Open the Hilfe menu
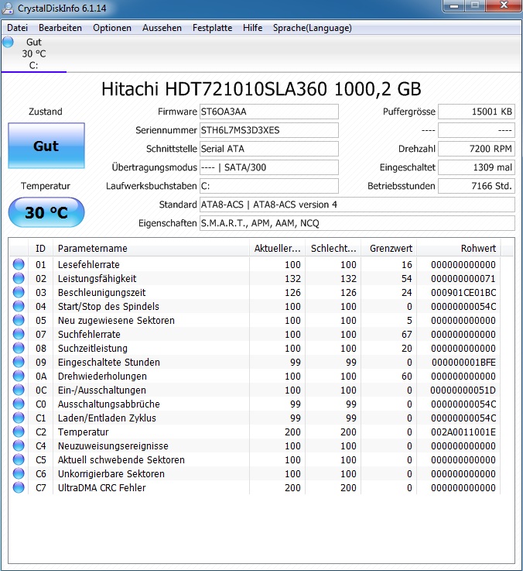Viewport: 523px width, 571px height. tap(252, 28)
